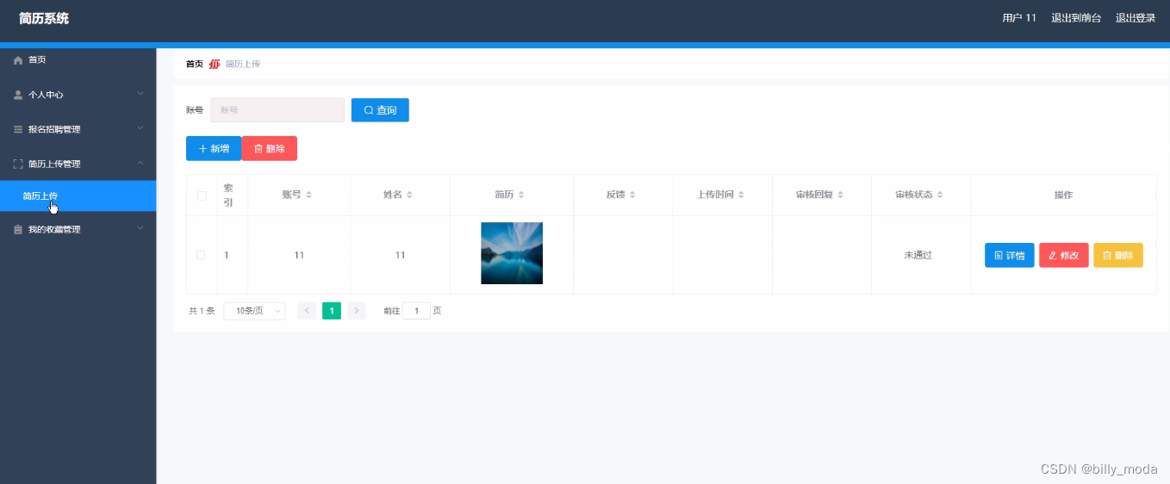Viewport: 1170px width, 484px height.
Task: Expand the 我的收藏管理 menu chevron
Action: click(140, 229)
